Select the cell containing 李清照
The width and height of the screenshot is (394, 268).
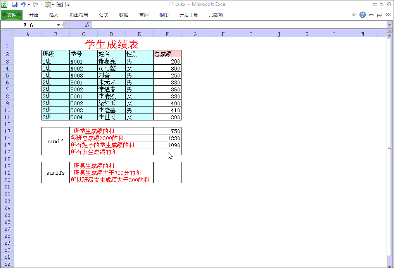tap(111, 96)
